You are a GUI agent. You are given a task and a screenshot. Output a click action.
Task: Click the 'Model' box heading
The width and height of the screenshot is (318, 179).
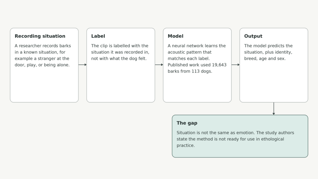(x=175, y=36)
